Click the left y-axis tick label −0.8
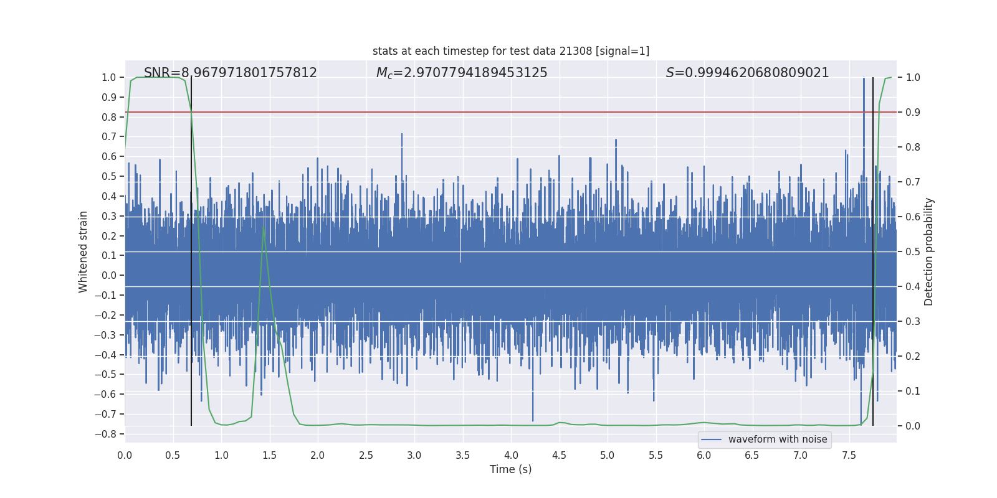Image resolution: width=997 pixels, height=498 pixels. [x=105, y=434]
